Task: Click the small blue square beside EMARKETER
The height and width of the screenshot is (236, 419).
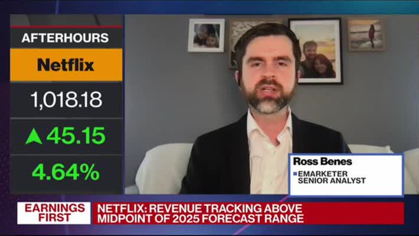Action: (x=295, y=173)
